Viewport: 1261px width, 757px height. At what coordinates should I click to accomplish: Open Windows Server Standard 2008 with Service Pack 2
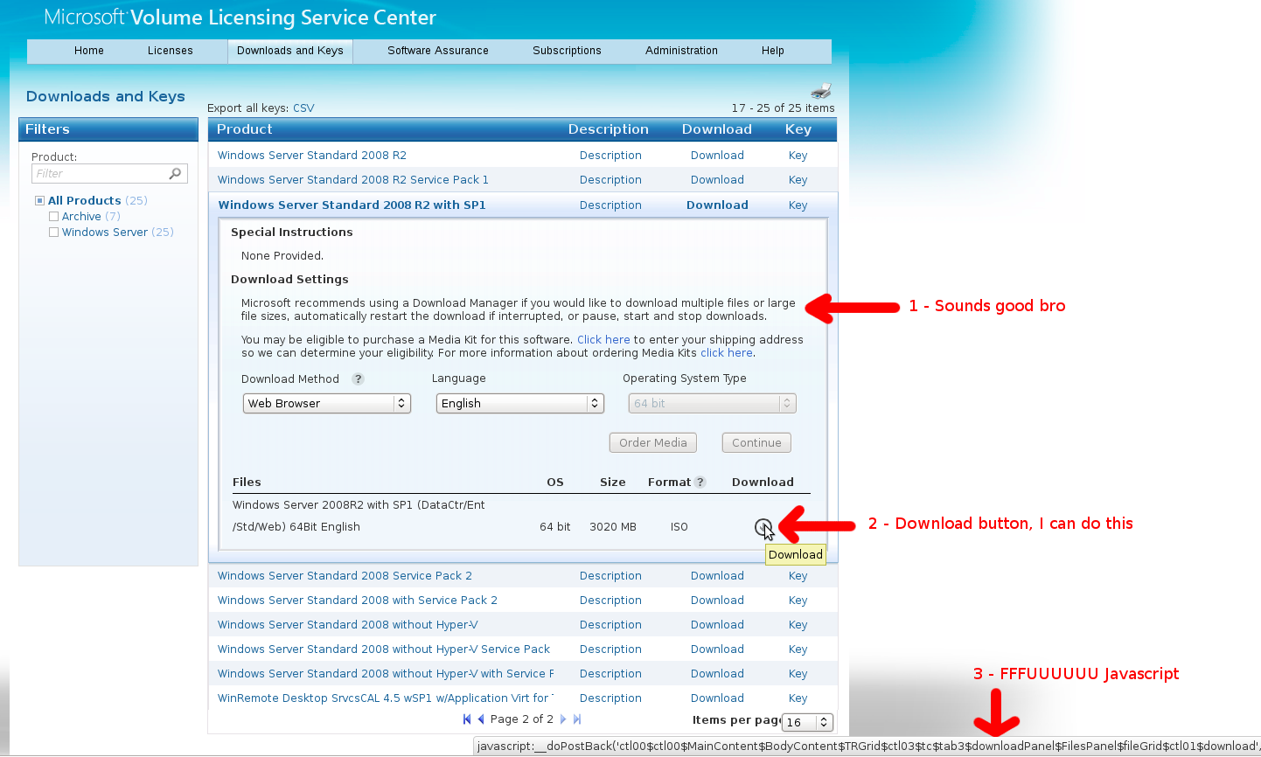pyautogui.click(x=358, y=601)
